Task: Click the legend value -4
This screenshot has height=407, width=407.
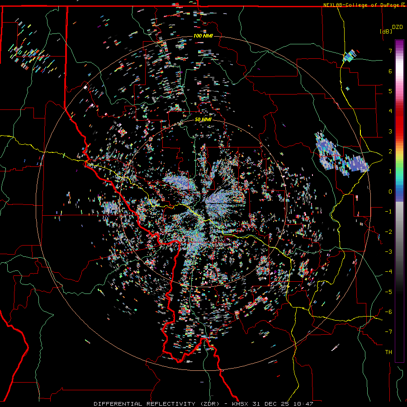Action: click(x=388, y=272)
